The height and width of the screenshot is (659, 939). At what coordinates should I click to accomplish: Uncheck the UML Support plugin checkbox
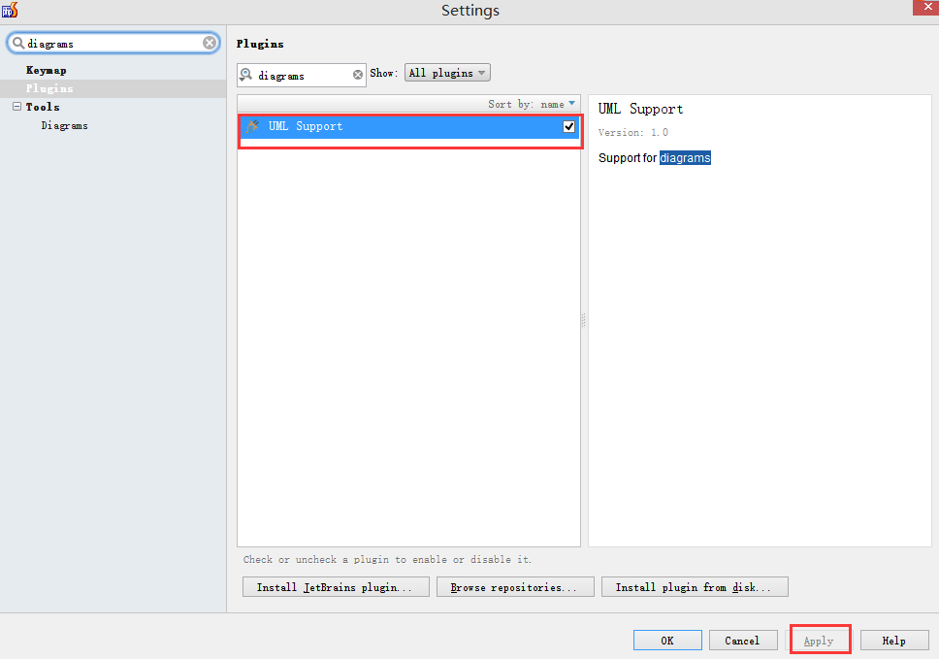[568, 126]
